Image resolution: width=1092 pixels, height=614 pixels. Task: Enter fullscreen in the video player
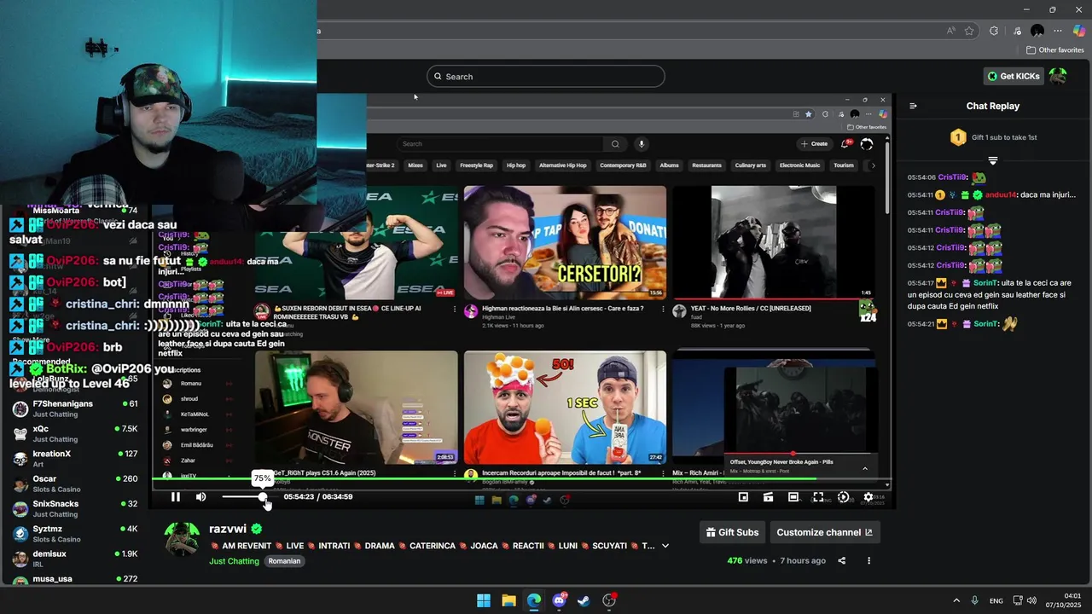point(818,497)
